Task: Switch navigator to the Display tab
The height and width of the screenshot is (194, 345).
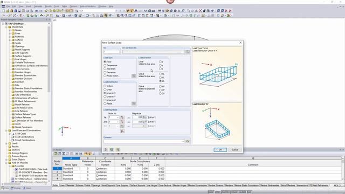Action: point(16,188)
